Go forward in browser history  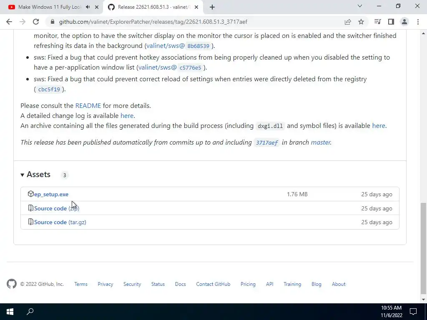tap(23, 22)
